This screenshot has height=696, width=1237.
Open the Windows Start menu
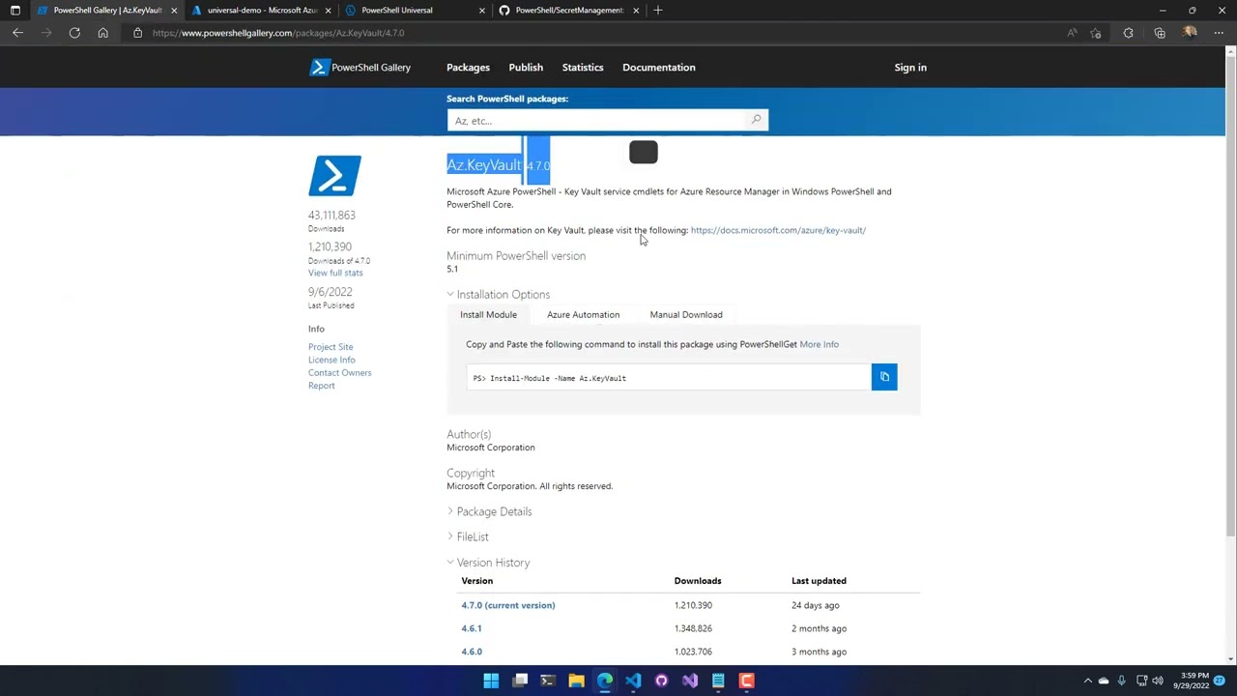click(491, 681)
